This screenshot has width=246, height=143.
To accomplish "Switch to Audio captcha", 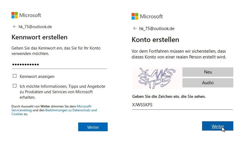I will coord(208,83).
